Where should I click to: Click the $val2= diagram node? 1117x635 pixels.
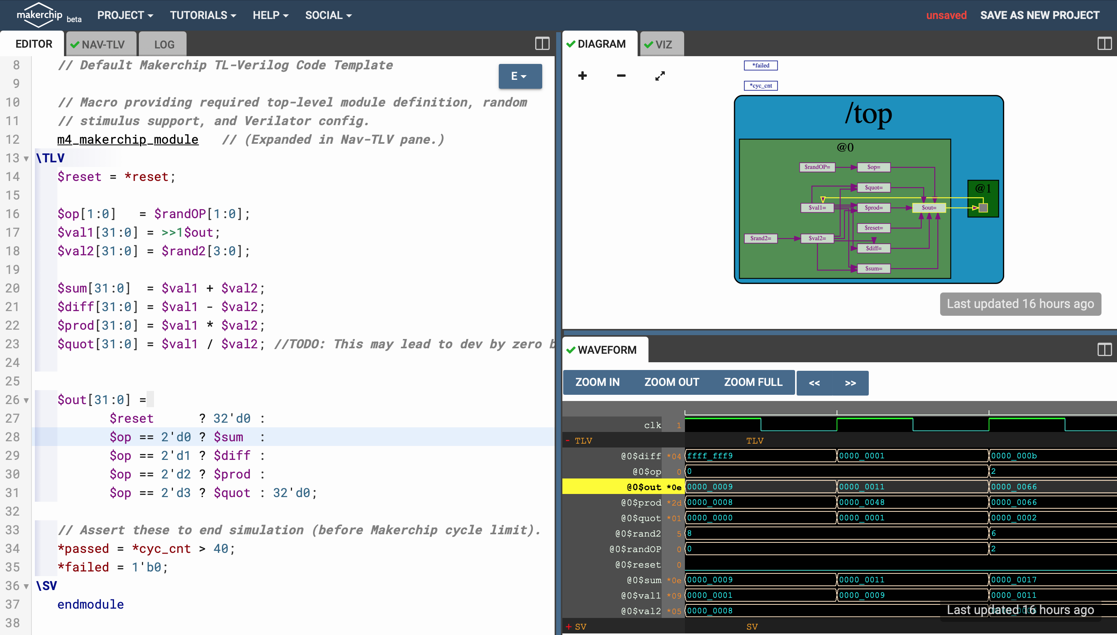tap(817, 238)
